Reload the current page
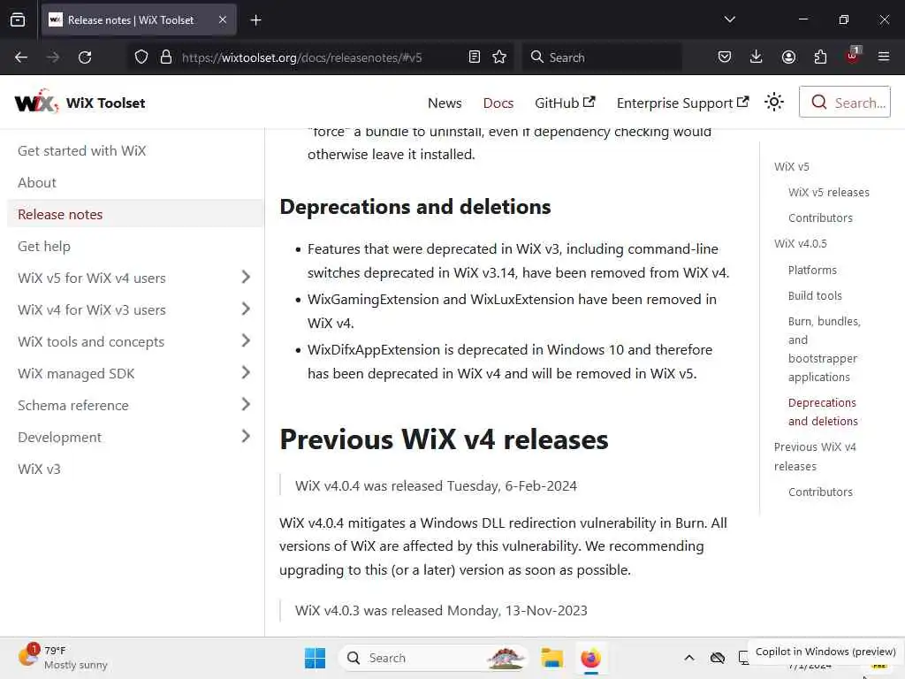This screenshot has width=905, height=679. [85, 57]
